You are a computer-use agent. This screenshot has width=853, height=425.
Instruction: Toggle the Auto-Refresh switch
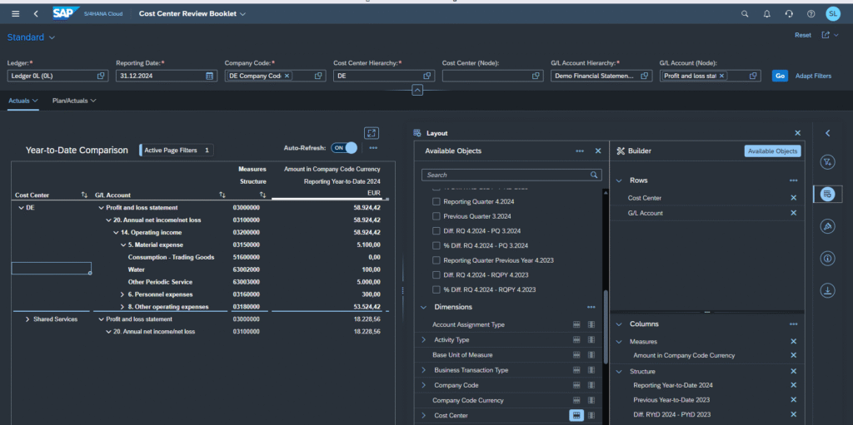[x=344, y=148]
